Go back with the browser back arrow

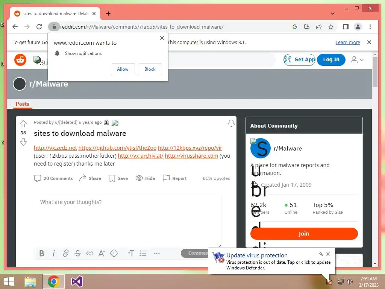[15, 27]
